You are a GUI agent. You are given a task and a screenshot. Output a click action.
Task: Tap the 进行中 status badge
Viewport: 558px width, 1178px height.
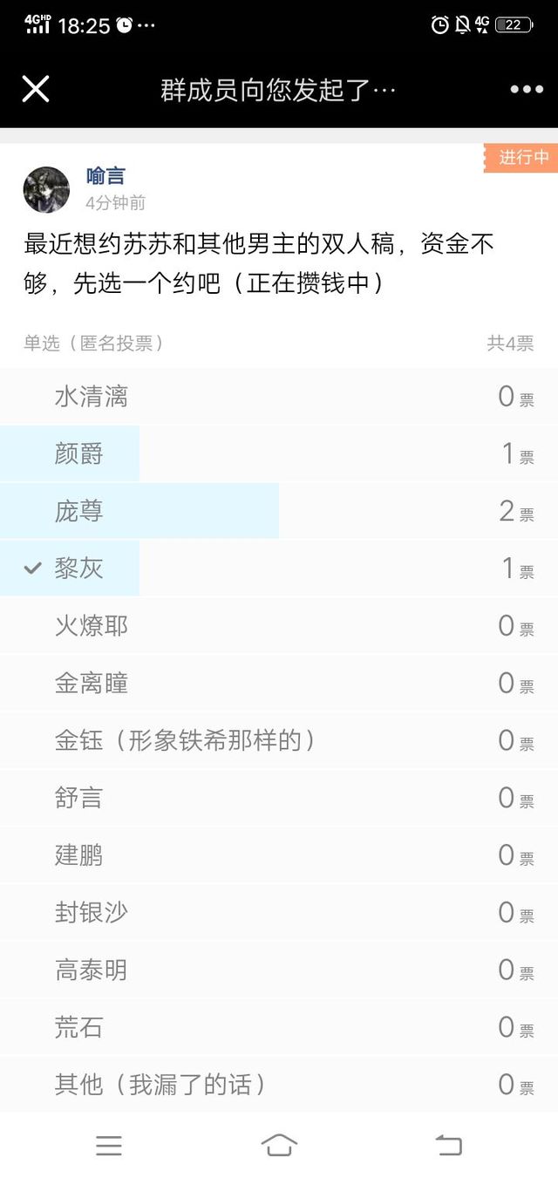[x=522, y=158]
